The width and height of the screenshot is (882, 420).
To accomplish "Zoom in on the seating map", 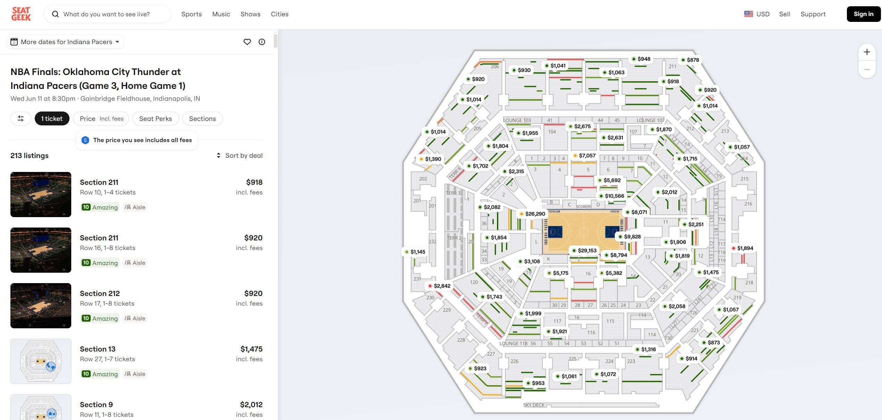I will pyautogui.click(x=867, y=52).
